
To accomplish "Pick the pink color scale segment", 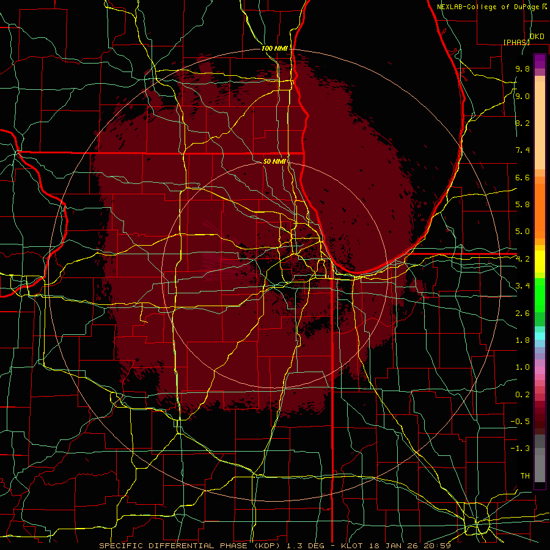I will [x=540, y=370].
